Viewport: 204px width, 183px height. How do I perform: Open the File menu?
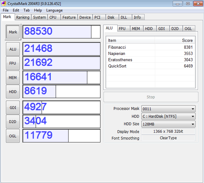coord(6,10)
